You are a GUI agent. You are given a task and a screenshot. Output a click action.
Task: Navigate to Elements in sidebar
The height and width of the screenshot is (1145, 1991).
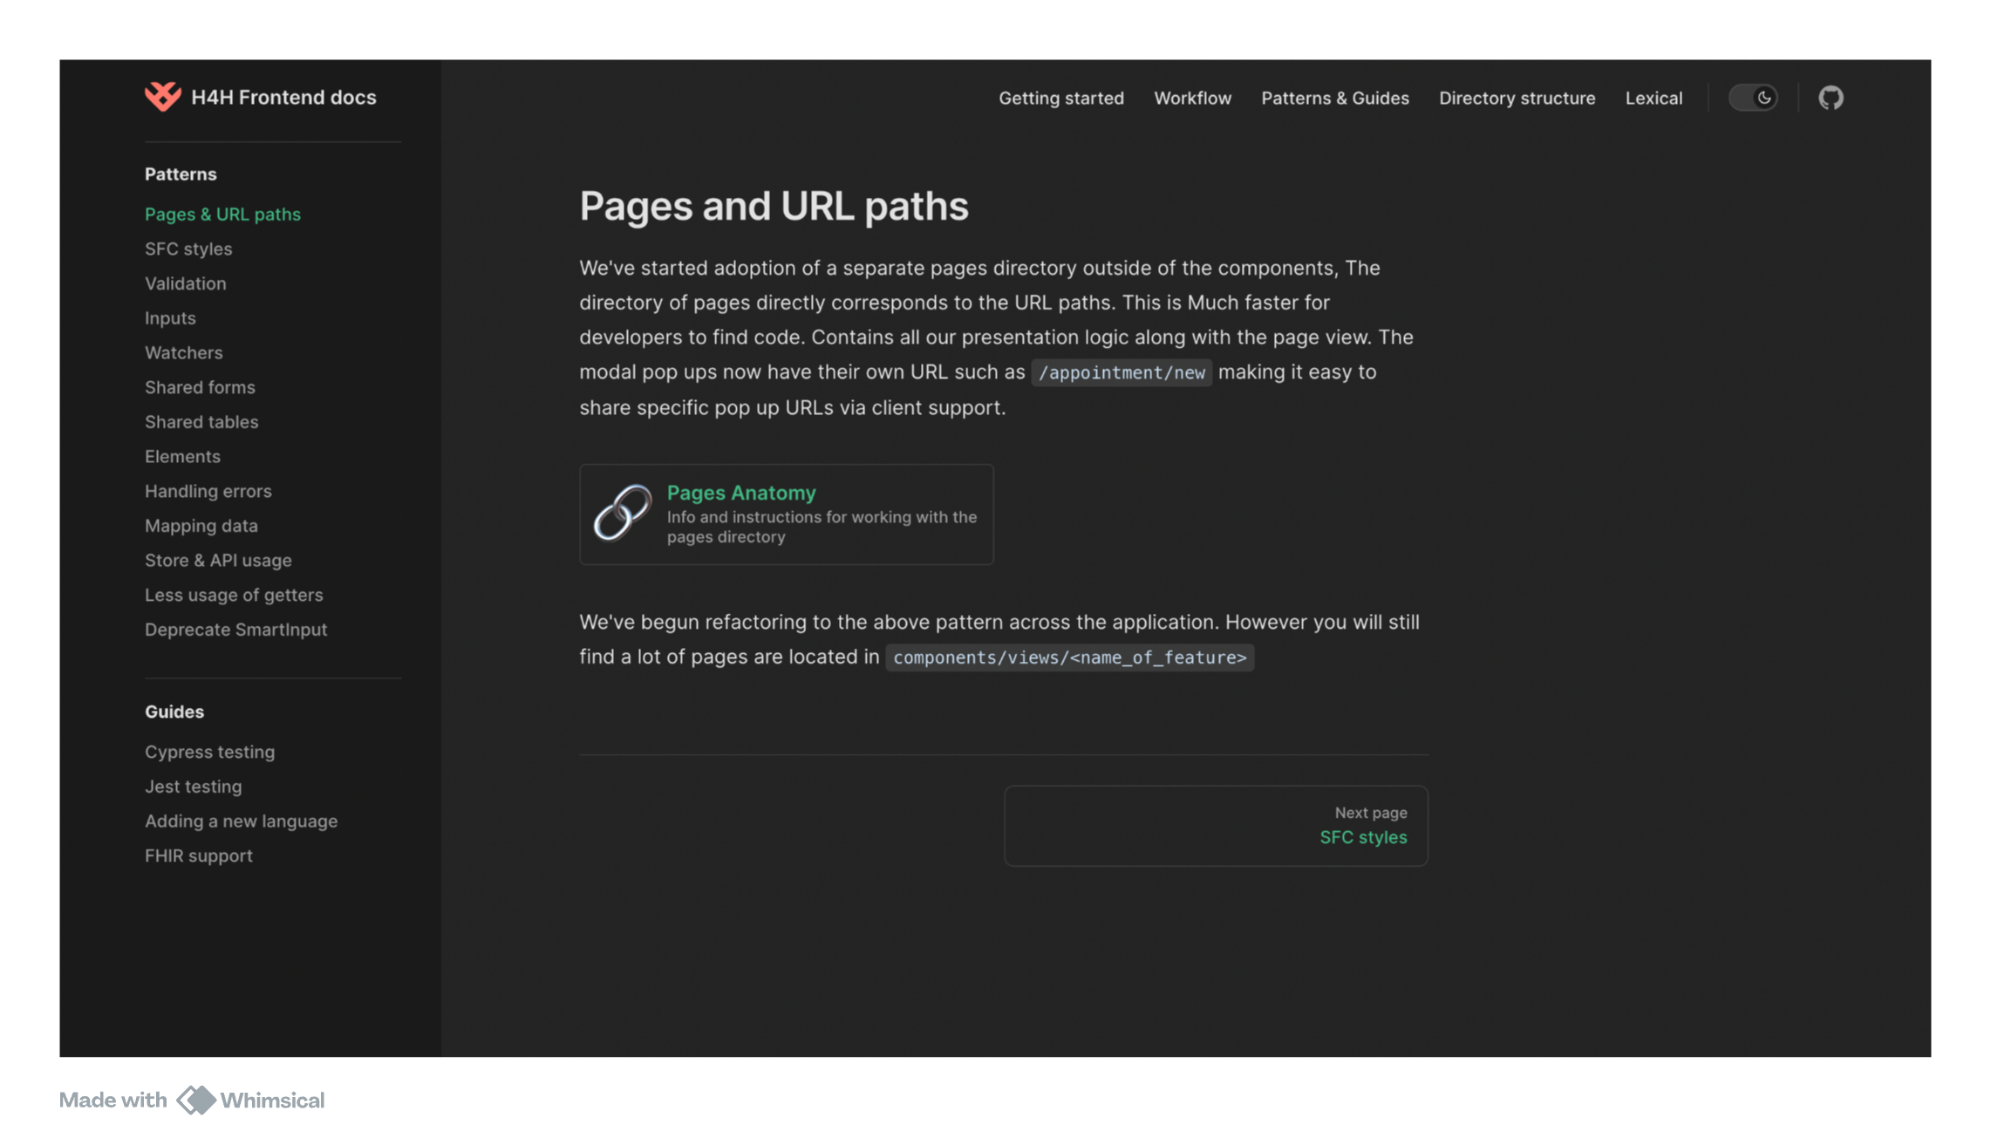click(182, 457)
